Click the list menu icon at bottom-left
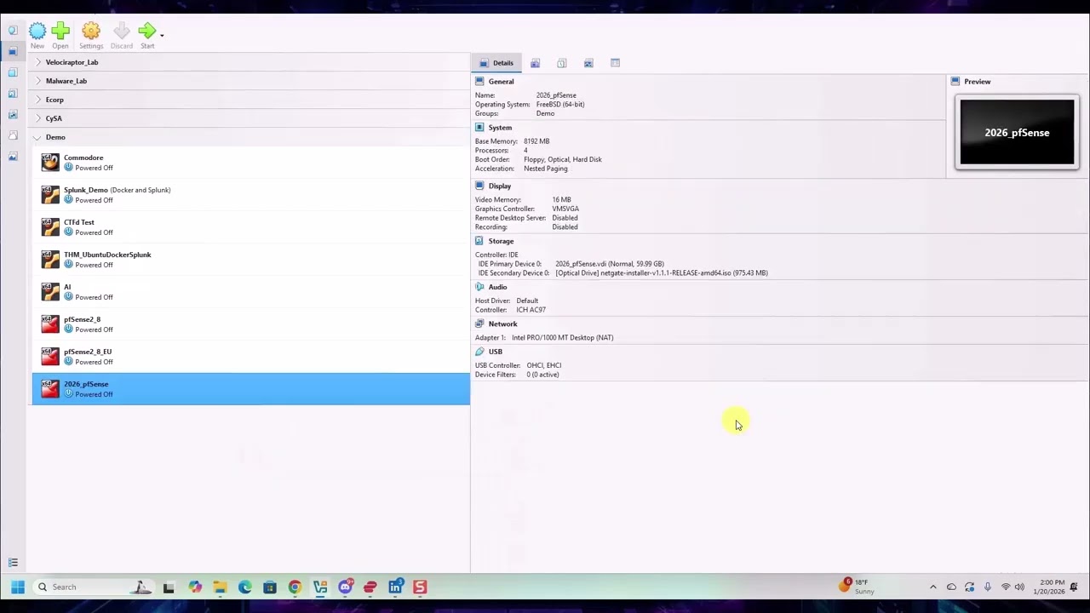The width and height of the screenshot is (1090, 613). (x=13, y=563)
